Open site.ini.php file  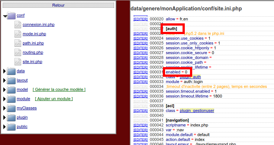click(32, 62)
